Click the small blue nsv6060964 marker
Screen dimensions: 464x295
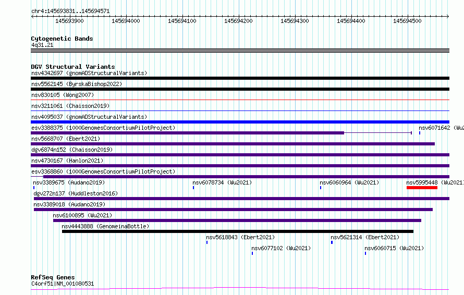[x=321, y=188]
